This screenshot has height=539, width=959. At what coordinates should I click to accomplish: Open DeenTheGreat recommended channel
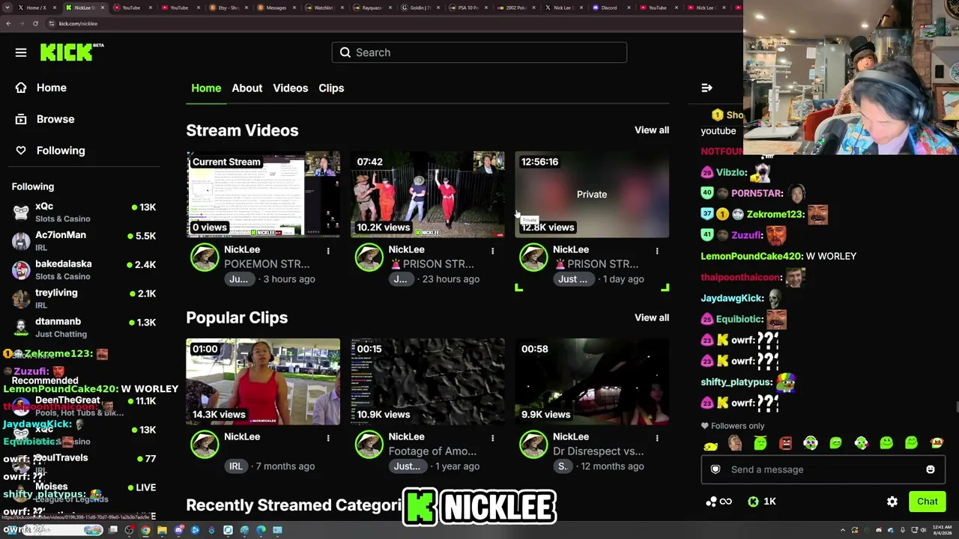pyautogui.click(x=84, y=406)
